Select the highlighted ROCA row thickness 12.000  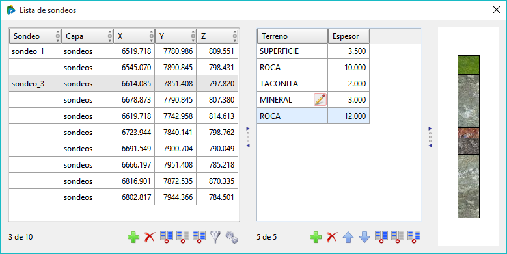349,116
